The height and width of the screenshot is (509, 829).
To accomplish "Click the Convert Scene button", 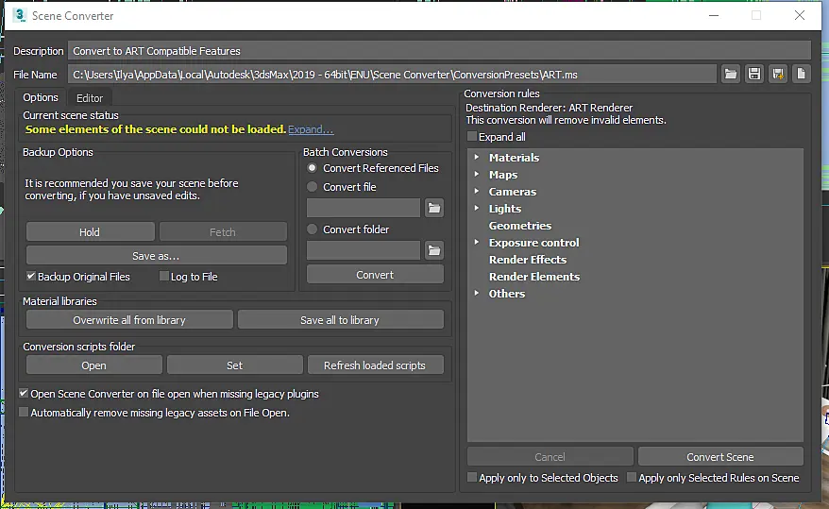I will pyautogui.click(x=720, y=457).
